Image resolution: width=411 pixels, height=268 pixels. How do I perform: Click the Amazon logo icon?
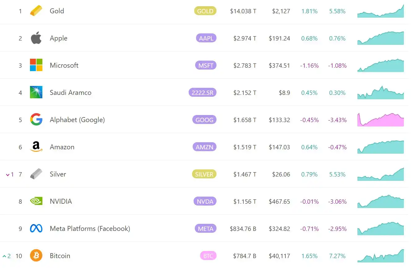(x=36, y=147)
